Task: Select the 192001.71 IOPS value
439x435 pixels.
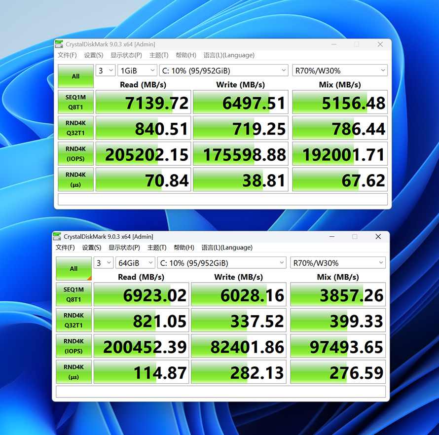Action: [x=340, y=154]
